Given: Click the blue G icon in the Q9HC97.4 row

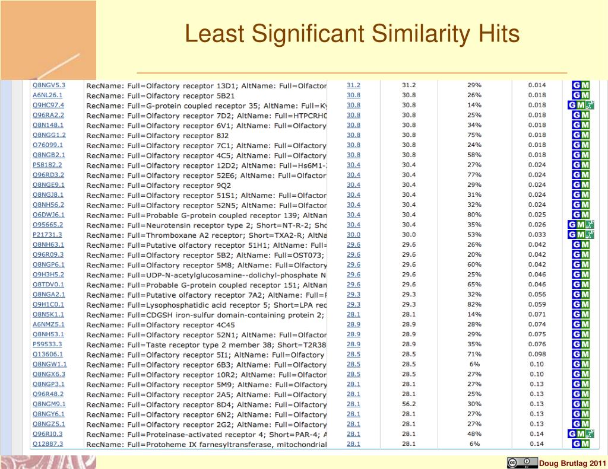Looking at the screenshot, I should [572, 105].
